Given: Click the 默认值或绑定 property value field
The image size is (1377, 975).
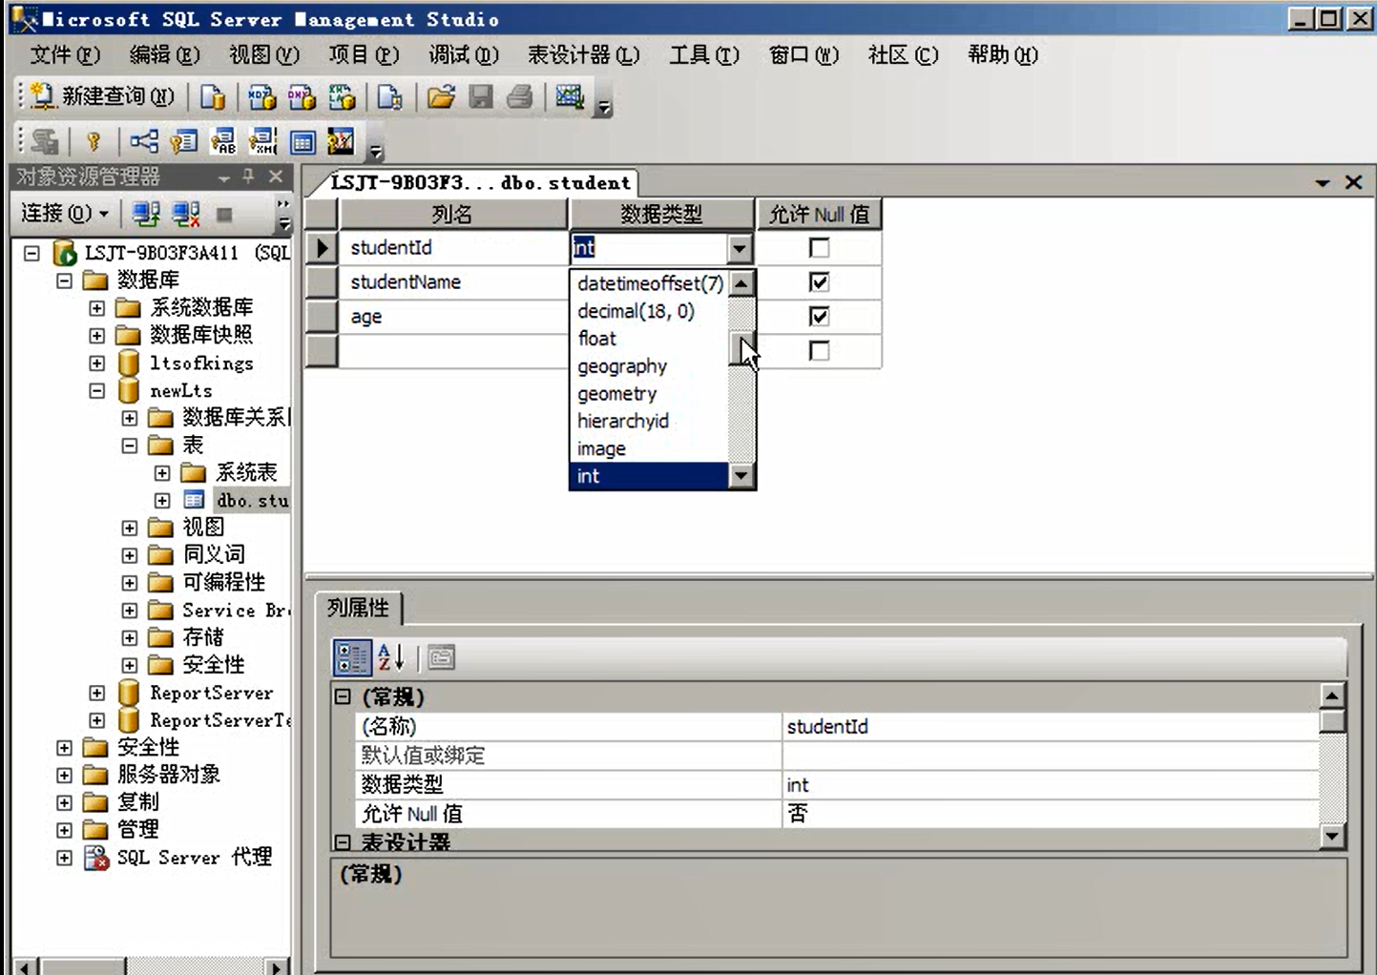Looking at the screenshot, I should [1050, 756].
